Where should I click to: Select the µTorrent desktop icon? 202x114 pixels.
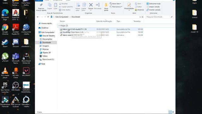click(5, 57)
